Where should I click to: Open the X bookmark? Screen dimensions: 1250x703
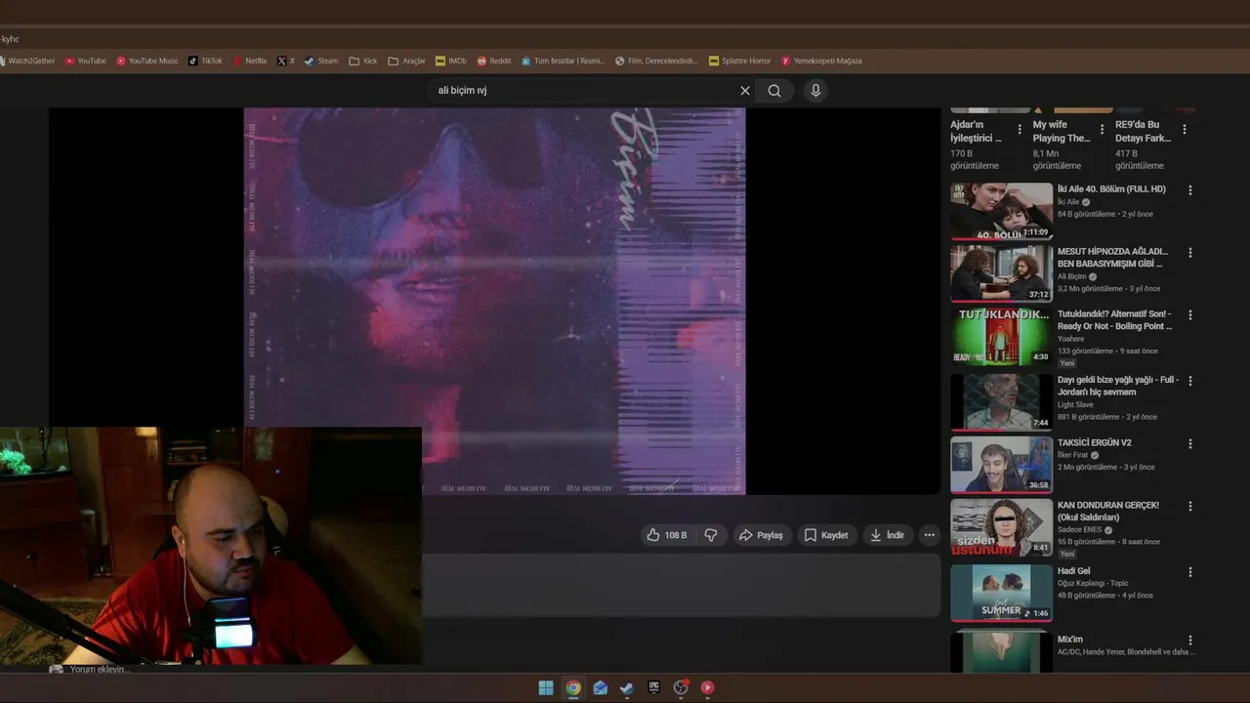286,61
